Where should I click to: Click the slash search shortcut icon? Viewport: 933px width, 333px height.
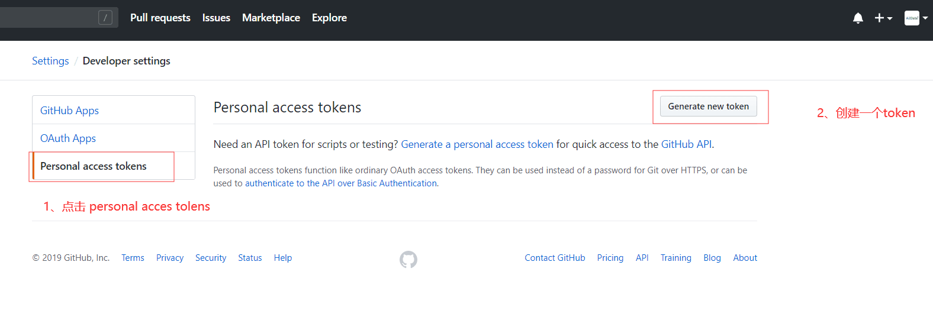coord(105,18)
